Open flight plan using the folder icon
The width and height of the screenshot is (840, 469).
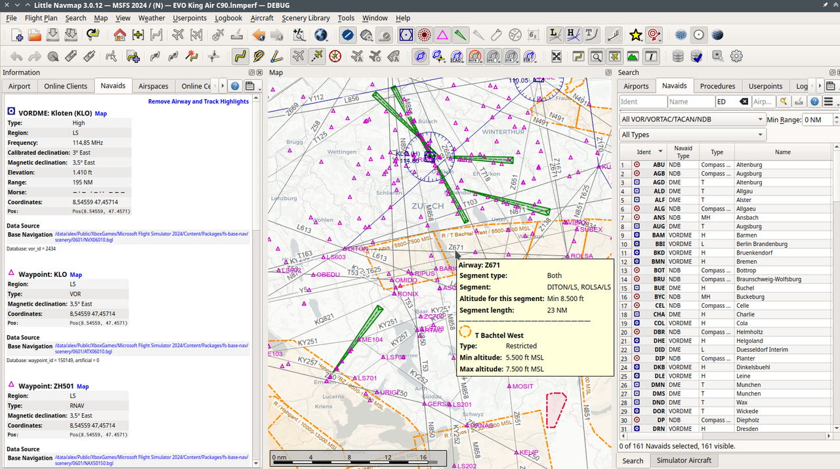34,35
